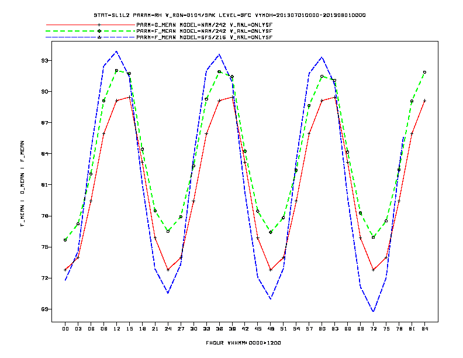Click y-axis tick value 75

click(44, 247)
